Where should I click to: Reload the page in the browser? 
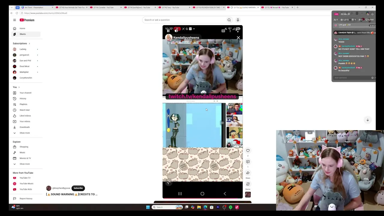click(17, 13)
